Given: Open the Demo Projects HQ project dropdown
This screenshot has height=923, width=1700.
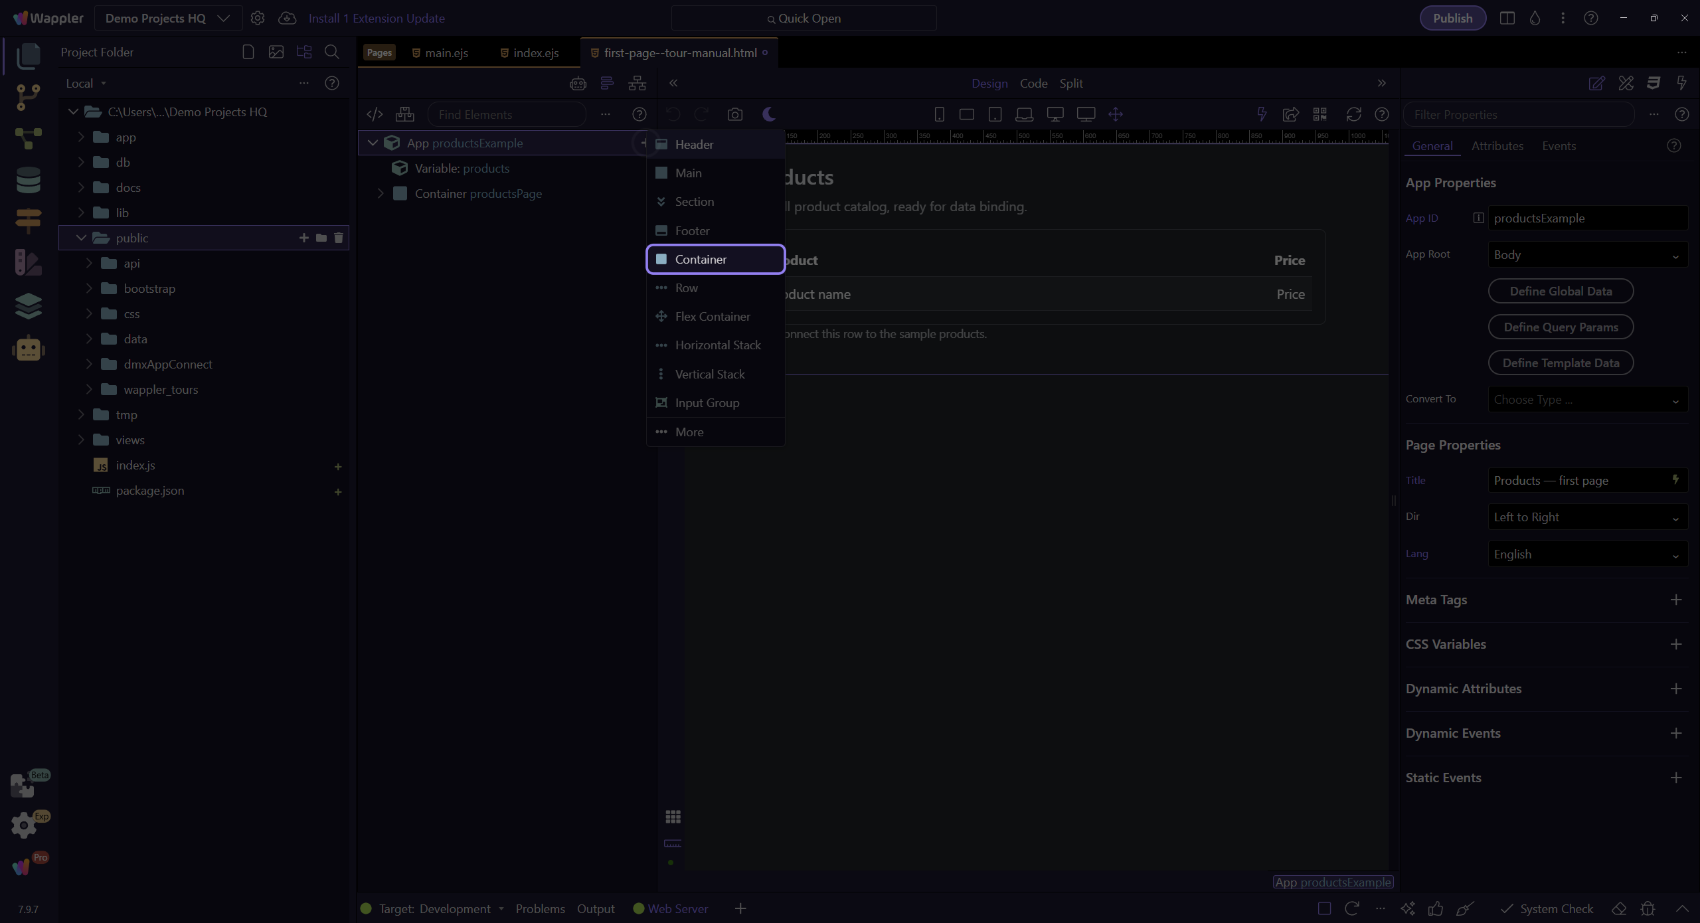Looking at the screenshot, I should (x=167, y=18).
